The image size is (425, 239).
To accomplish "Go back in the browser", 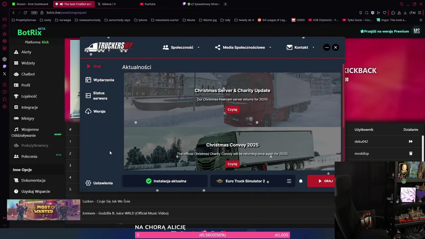I will click(x=13, y=13).
